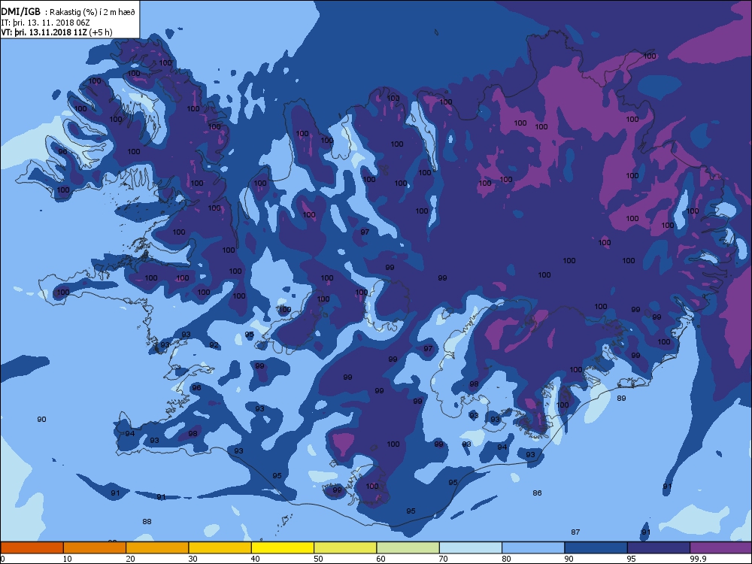
Task: Click the '92' humidity value on the map
Action: point(214,345)
